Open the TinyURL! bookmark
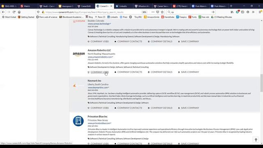Image resolution: width=263 pixels, height=148 pixels. point(138,17)
